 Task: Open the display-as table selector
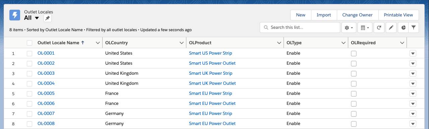click(x=365, y=27)
